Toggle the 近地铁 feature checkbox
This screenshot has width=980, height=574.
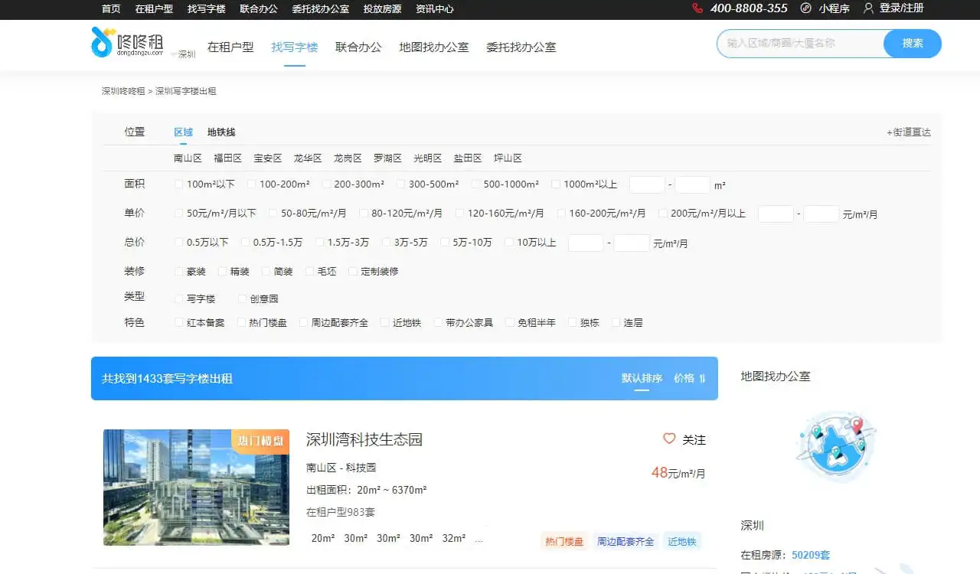pyautogui.click(x=385, y=323)
